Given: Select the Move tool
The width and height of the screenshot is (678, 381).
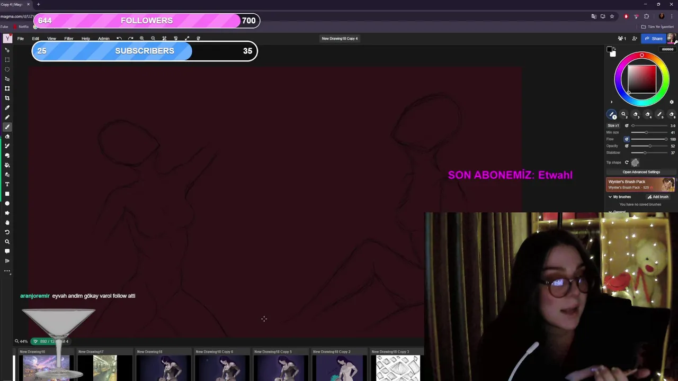Looking at the screenshot, I should click(x=7, y=50).
